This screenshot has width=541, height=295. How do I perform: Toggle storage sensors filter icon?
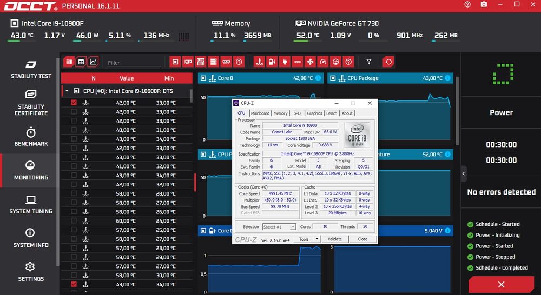214,62
